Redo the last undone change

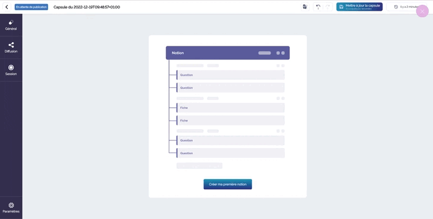click(x=328, y=7)
